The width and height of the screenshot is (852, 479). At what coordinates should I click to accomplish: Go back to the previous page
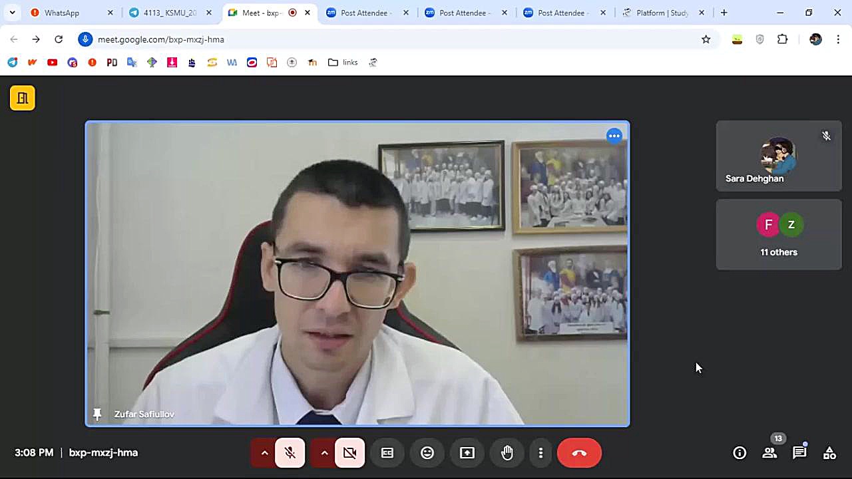click(x=14, y=39)
